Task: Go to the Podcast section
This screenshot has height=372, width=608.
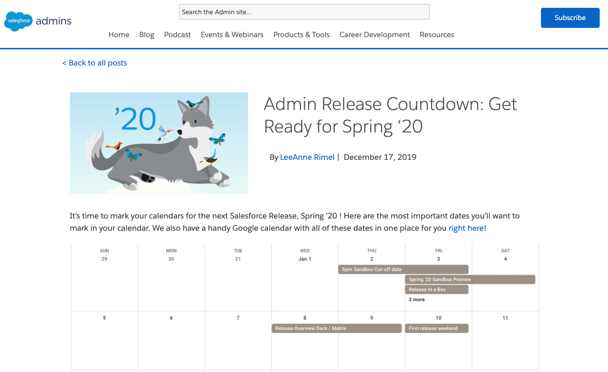Action: pyautogui.click(x=178, y=35)
